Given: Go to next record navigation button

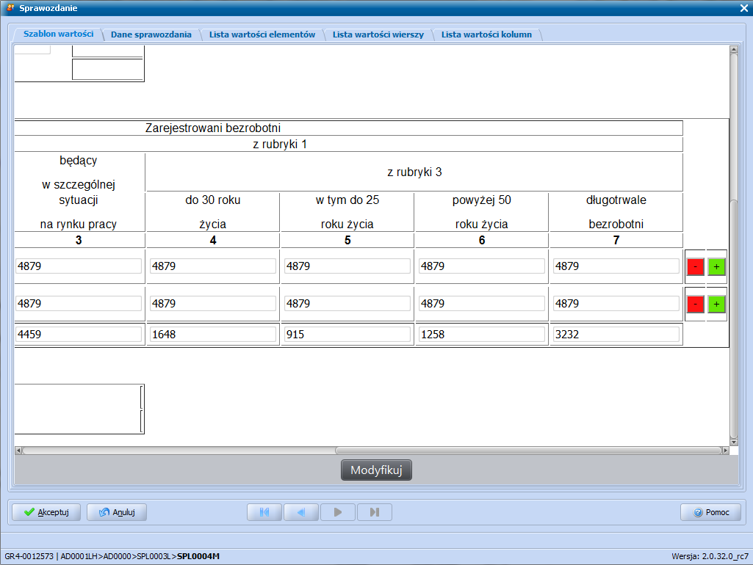Looking at the screenshot, I should tap(338, 512).
